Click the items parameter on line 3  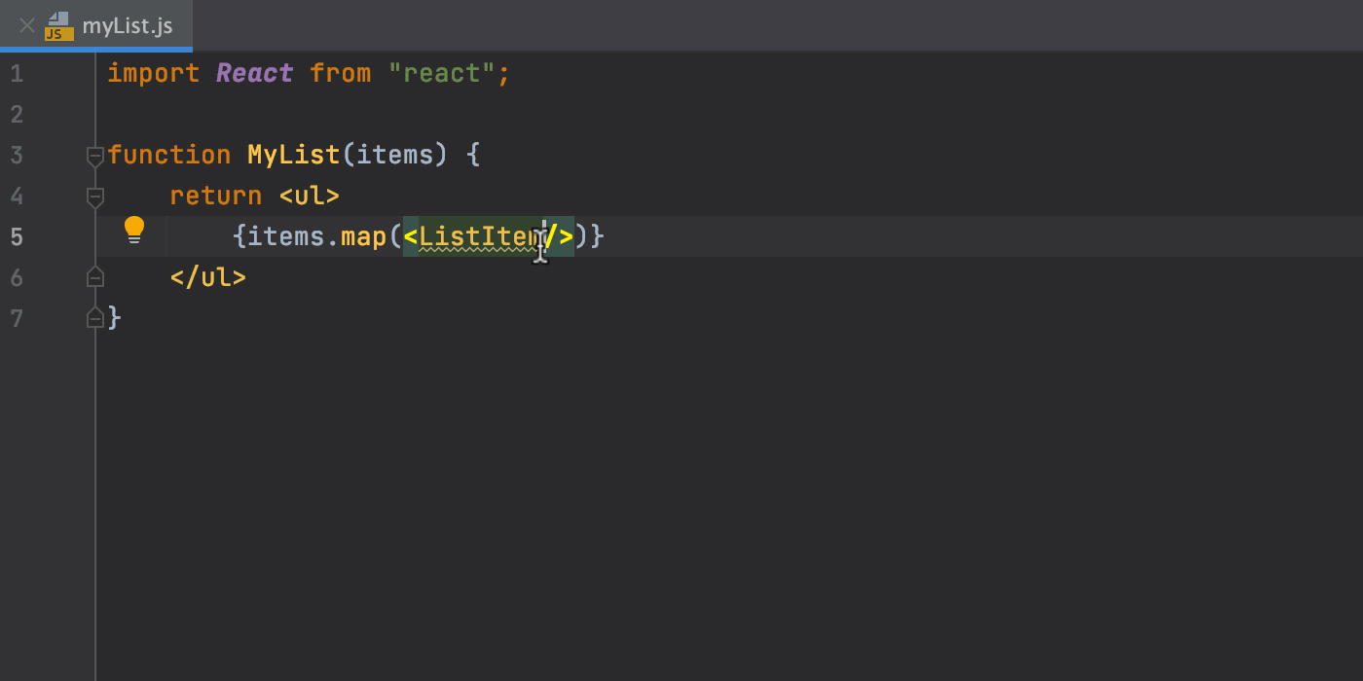click(395, 156)
